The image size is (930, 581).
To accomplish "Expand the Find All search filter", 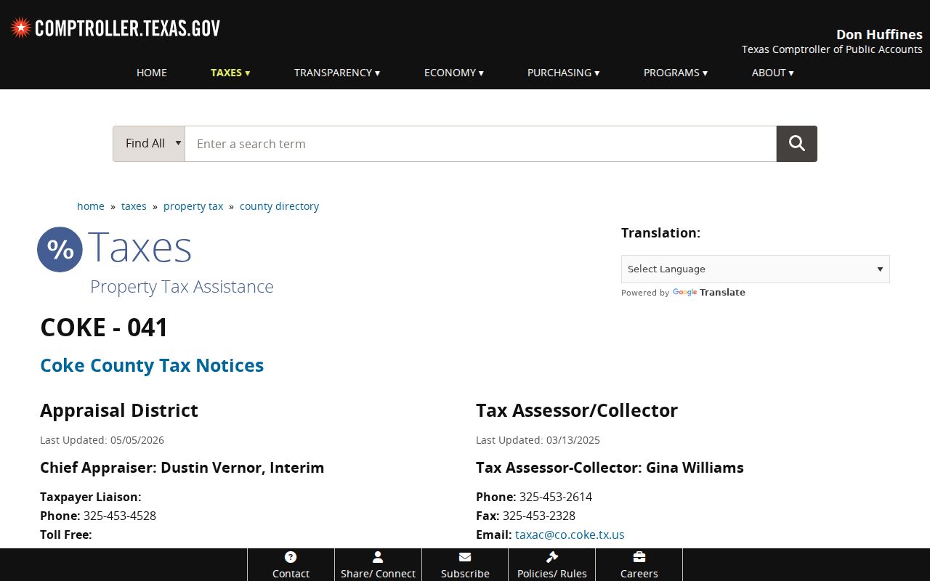I will point(149,144).
